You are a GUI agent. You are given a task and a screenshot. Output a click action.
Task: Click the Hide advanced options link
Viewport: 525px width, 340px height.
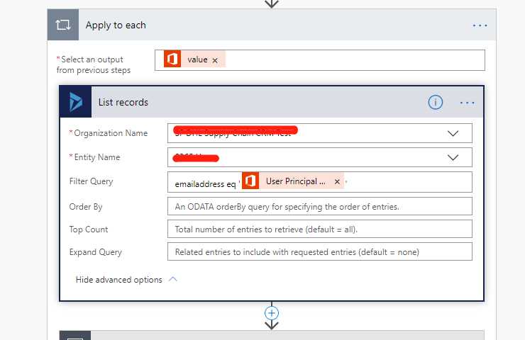118,280
